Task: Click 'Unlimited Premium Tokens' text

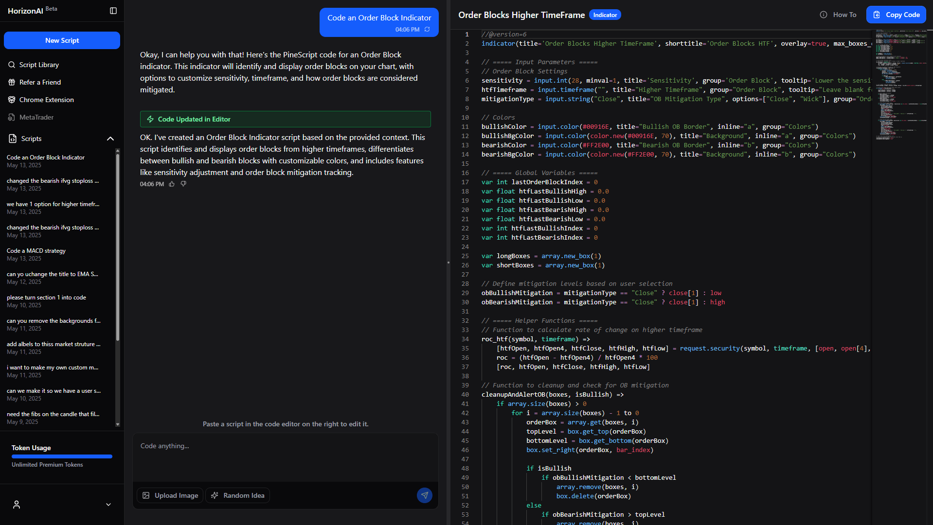Action: (x=47, y=465)
